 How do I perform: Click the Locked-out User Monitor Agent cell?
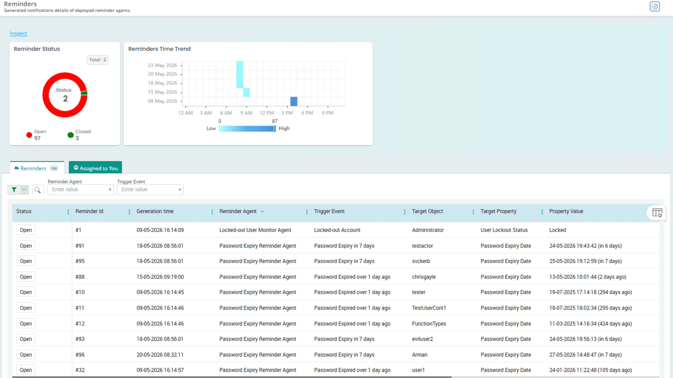pos(256,230)
